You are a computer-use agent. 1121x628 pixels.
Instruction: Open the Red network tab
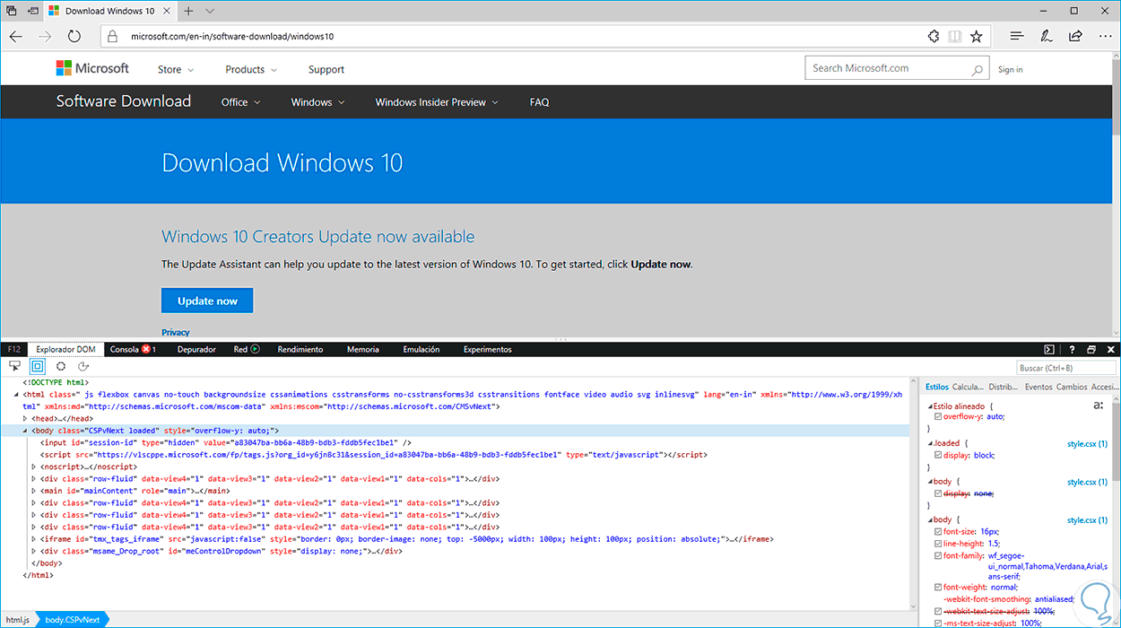[x=247, y=349]
